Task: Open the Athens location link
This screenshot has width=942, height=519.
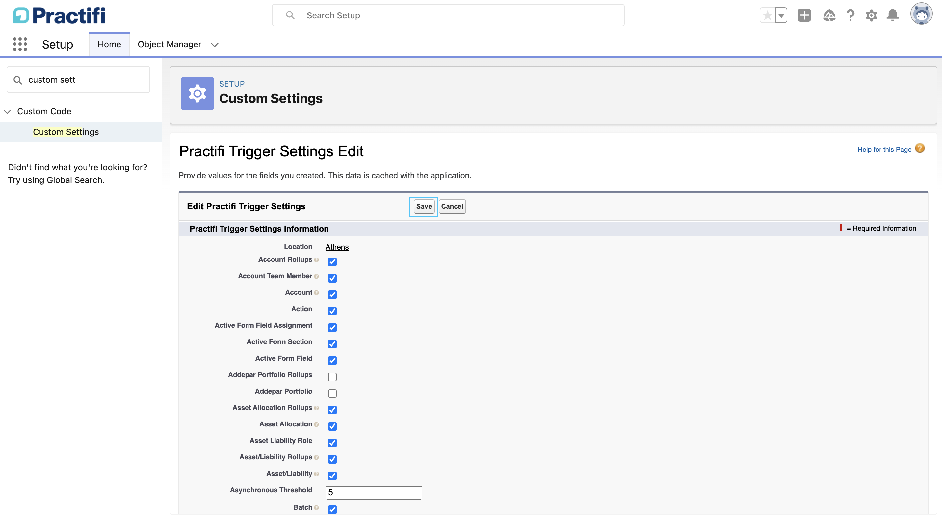Action: (x=337, y=247)
